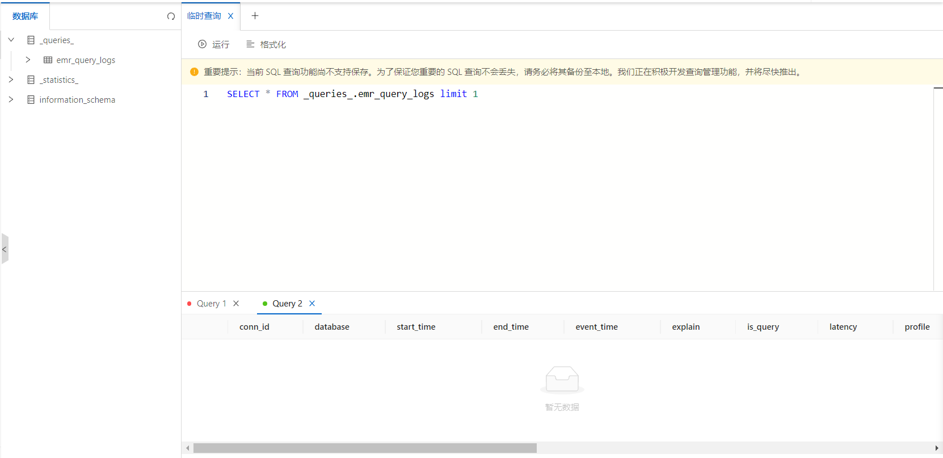943x458 pixels.
Task: Click the format SQL icon
Action: click(x=250, y=44)
